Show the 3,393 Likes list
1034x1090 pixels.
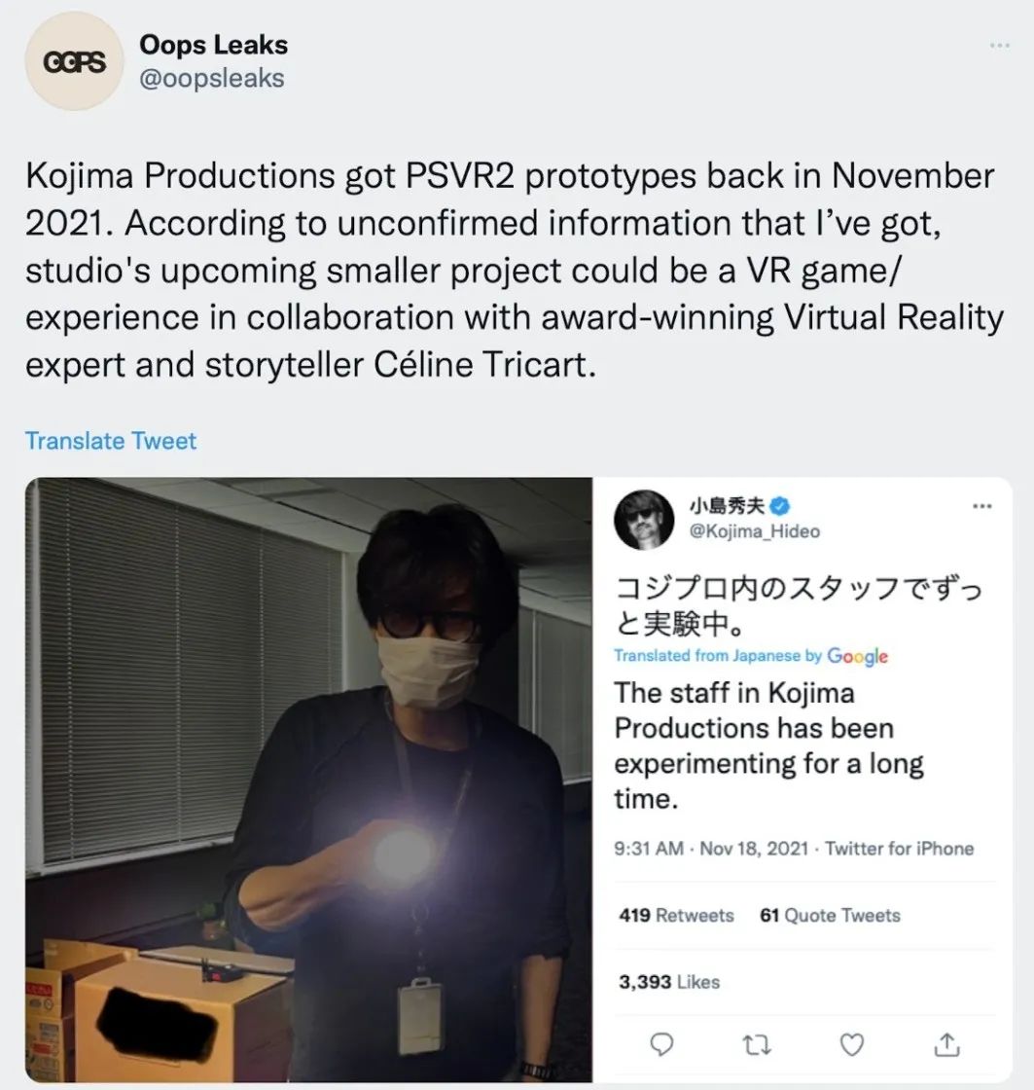click(x=669, y=983)
